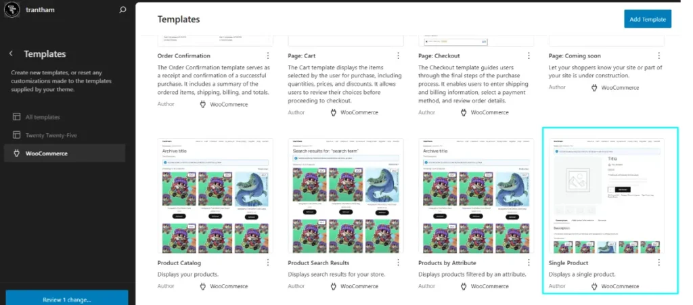
Task: Open Product Search Results preview thumbnail
Action: [346, 195]
